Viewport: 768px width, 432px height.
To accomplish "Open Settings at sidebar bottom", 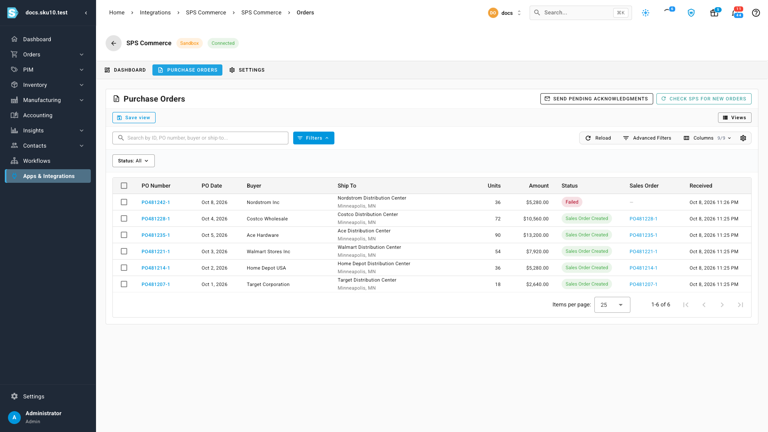I will click(48, 396).
